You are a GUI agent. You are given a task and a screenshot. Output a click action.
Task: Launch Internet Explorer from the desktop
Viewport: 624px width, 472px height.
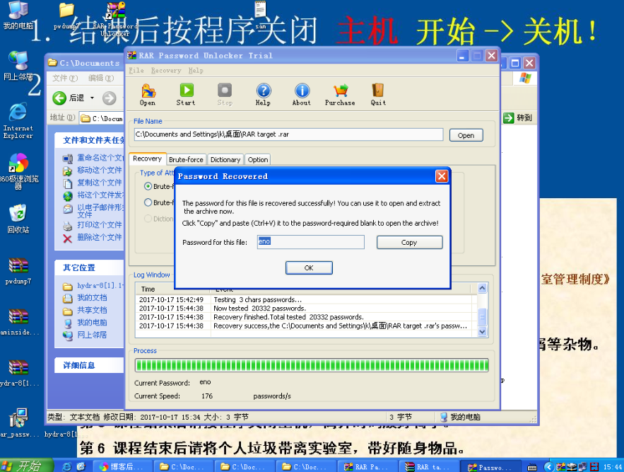[x=18, y=120]
